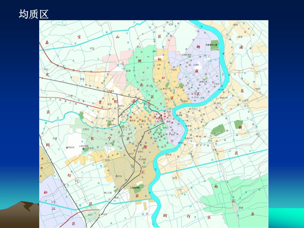Click the 烈士陵园 label

pos(142,159)
